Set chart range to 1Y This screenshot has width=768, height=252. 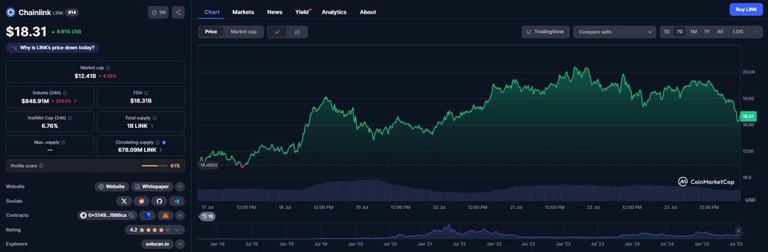click(707, 31)
